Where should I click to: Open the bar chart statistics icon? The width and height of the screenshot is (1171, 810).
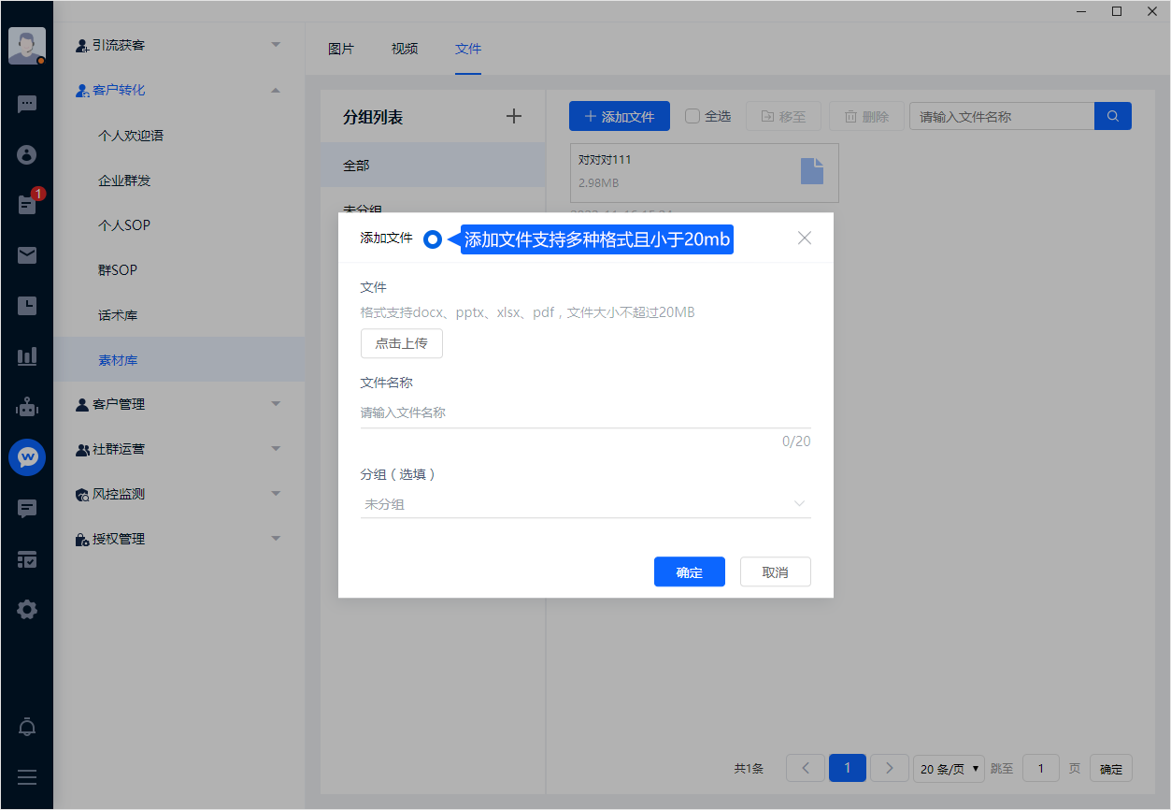point(27,356)
